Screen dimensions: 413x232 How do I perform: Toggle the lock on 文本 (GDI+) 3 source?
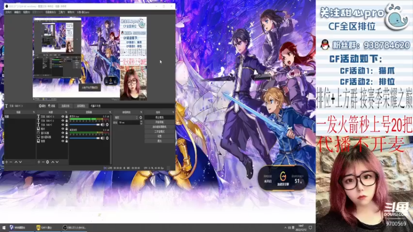click(x=67, y=117)
